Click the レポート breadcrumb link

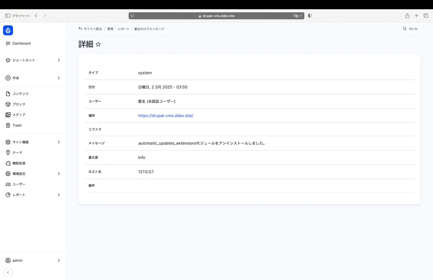(x=123, y=29)
